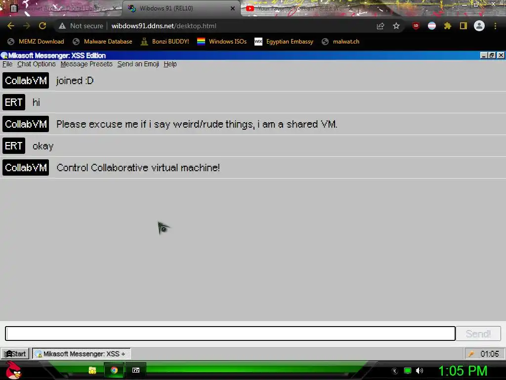Viewport: 506px width, 380px height.
Task: Select Mikasoft Messenger taskbar item
Action: coord(81,354)
